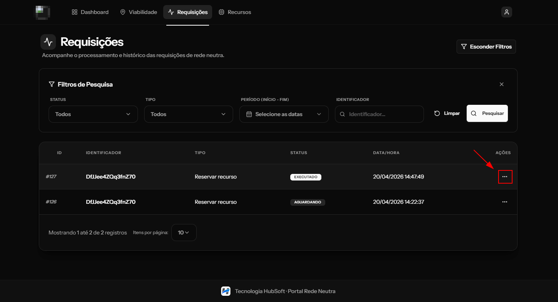Click the Requisições page heading icon
558x302 pixels.
tap(48, 42)
